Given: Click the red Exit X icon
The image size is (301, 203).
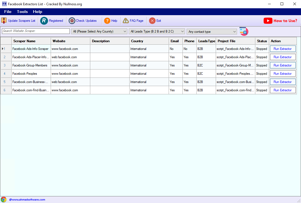Looking at the screenshot, I should click(152, 21).
